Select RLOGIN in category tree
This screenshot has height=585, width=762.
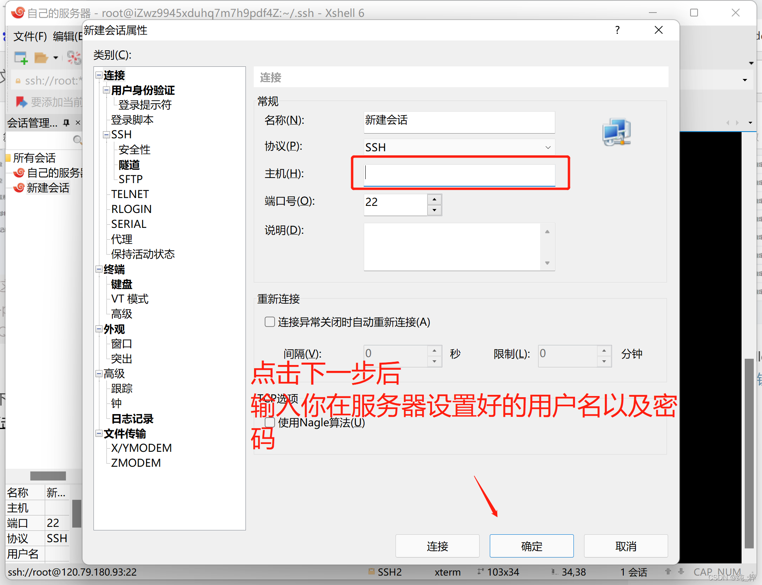coord(131,209)
